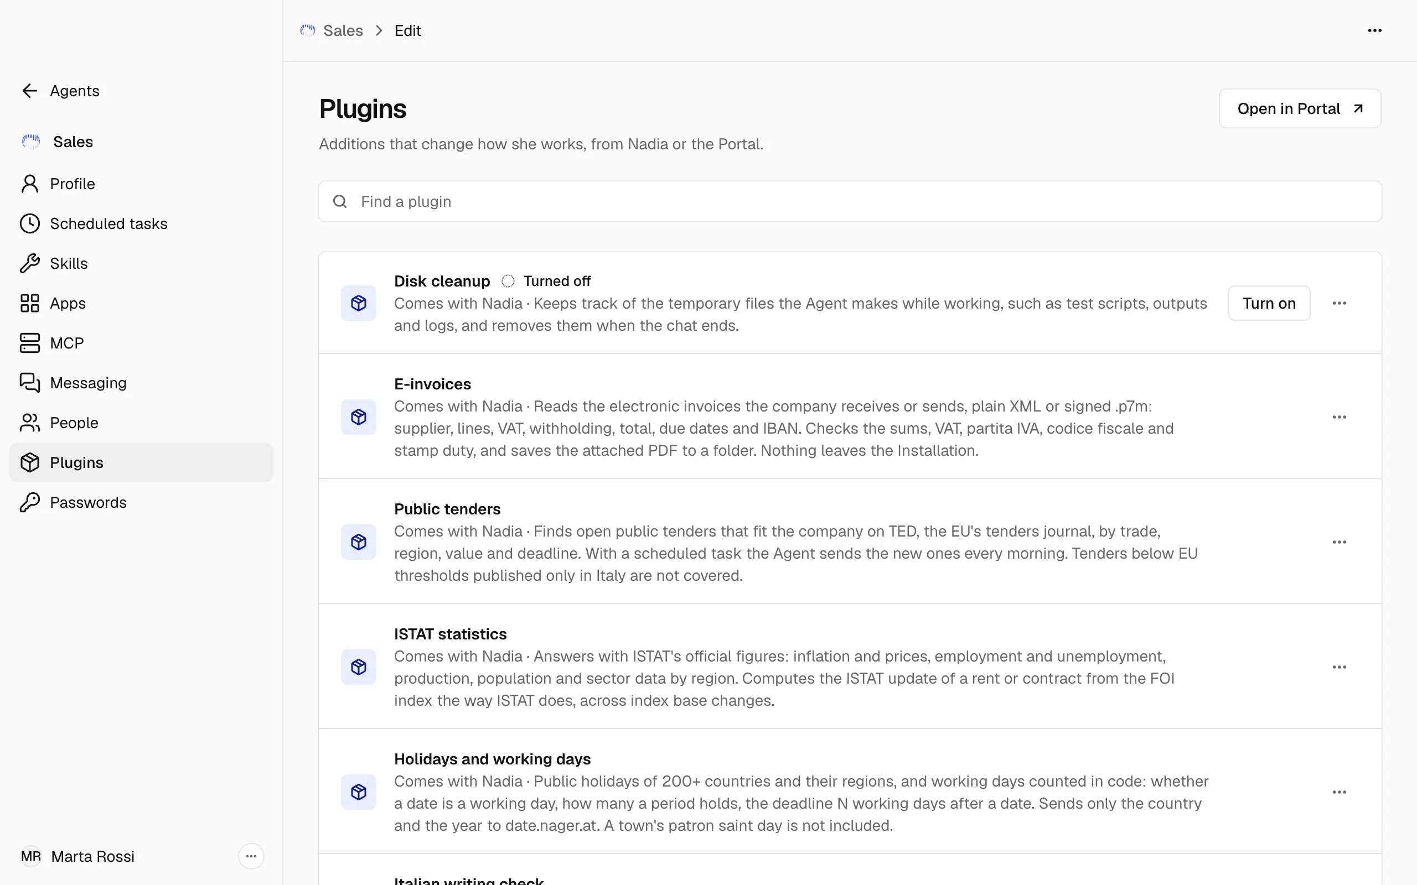Click the Open in Portal button

(1300, 108)
